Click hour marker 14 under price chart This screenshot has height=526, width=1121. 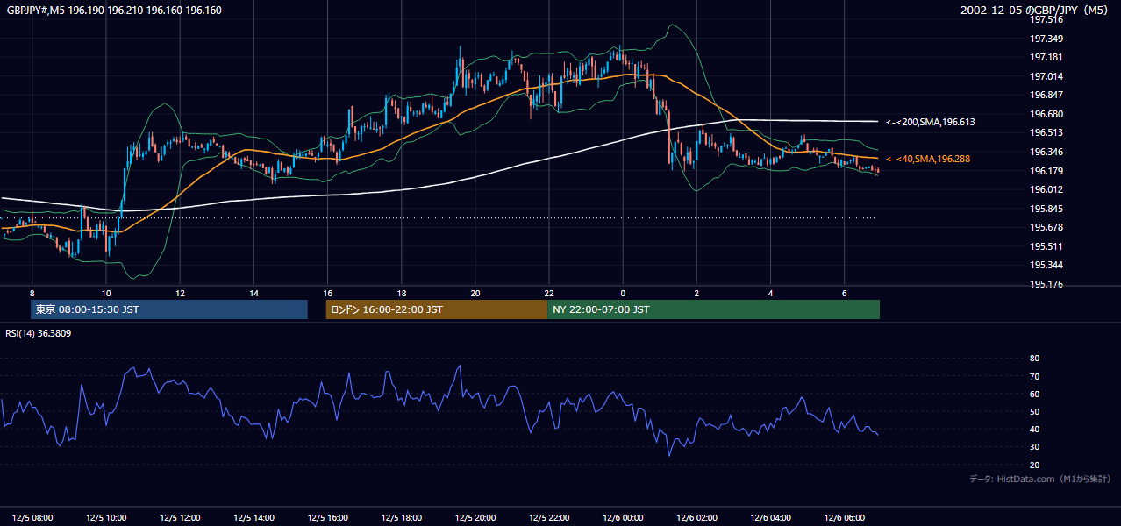(253, 293)
